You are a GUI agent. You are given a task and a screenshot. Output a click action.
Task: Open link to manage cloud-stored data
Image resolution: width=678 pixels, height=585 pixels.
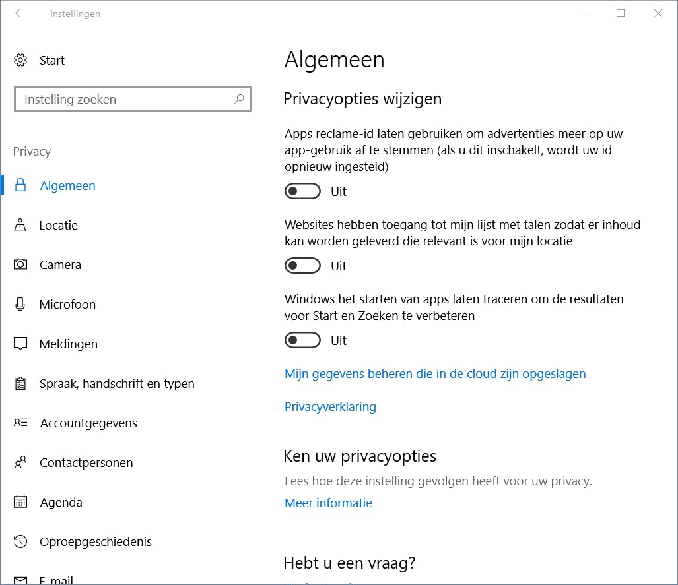pyautogui.click(x=435, y=374)
